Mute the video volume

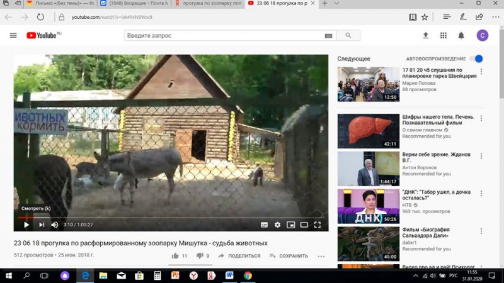click(x=54, y=225)
